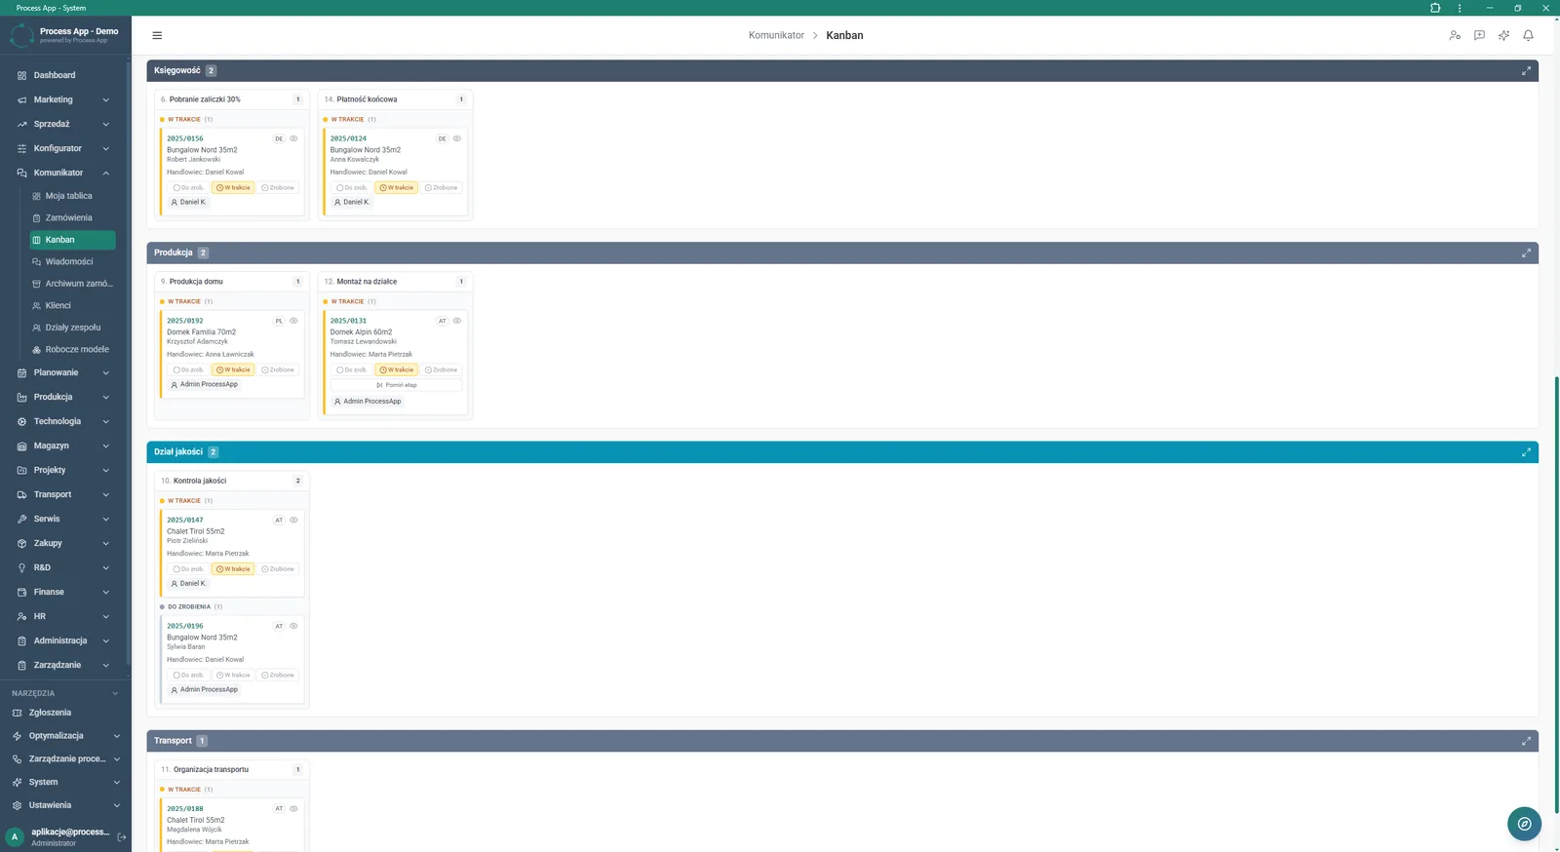The image size is (1560, 852).
Task: Toggle visibility eye on order 2025/0188
Action: pos(293,808)
